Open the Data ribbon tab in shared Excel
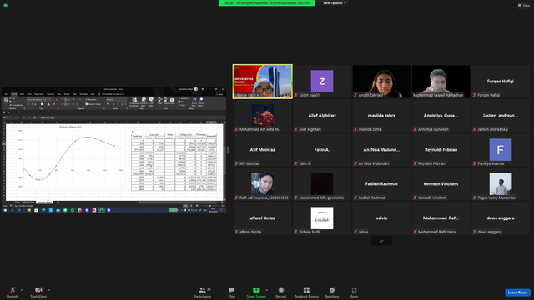The height and width of the screenshot is (300, 534). point(59,94)
